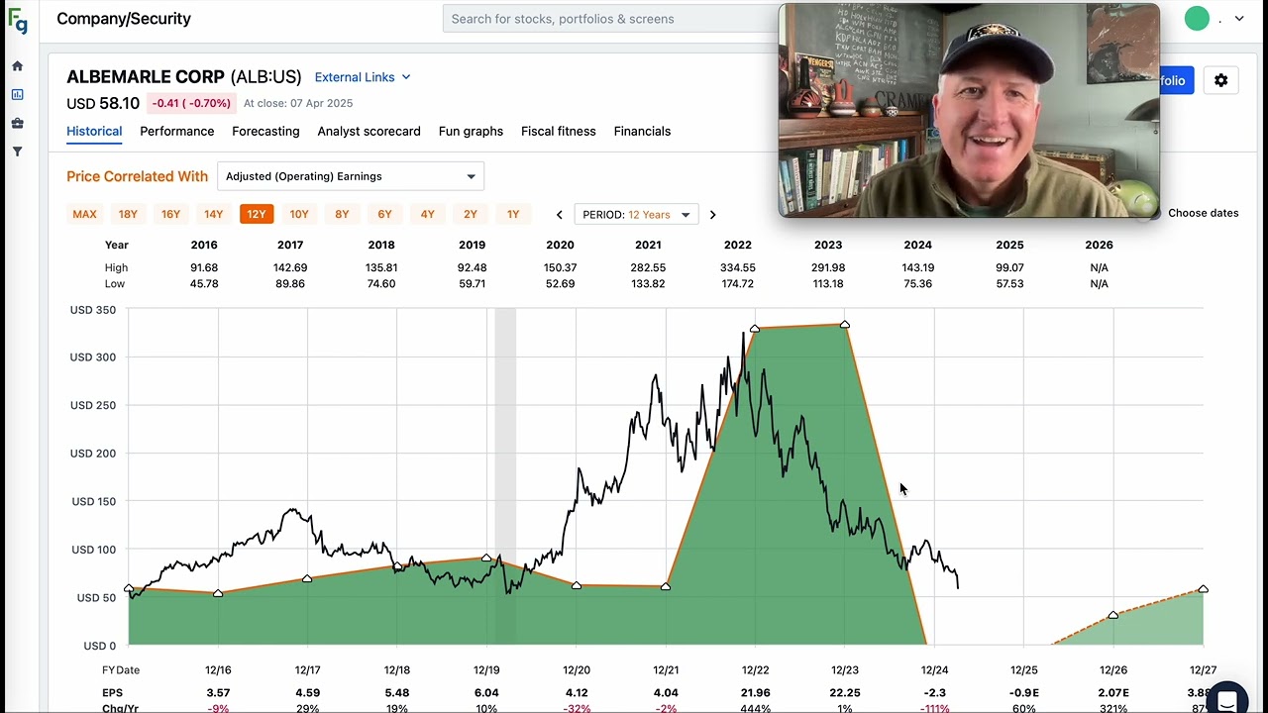1268x713 pixels.
Task: Click the video overlay thumbnail
Action: click(x=969, y=111)
